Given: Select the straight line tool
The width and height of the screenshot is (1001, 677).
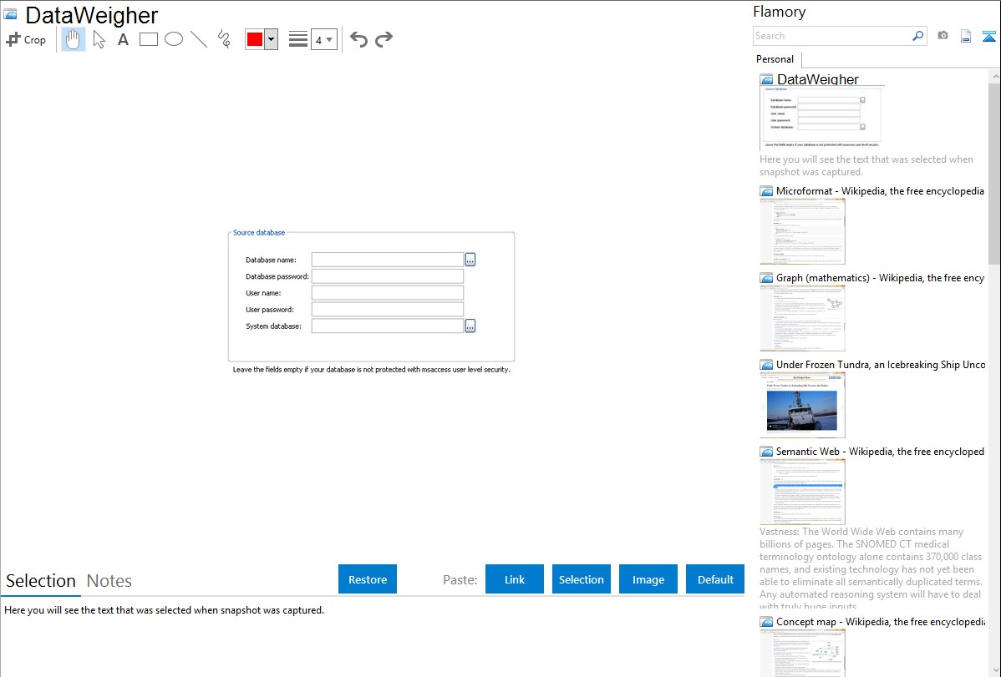Looking at the screenshot, I should point(199,39).
